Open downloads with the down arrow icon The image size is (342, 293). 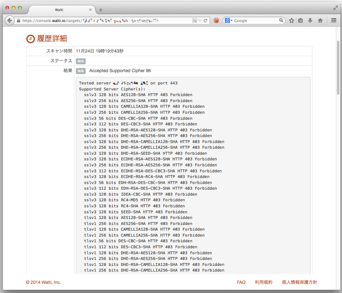(x=310, y=20)
